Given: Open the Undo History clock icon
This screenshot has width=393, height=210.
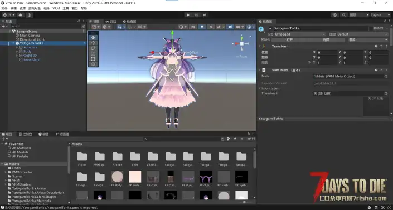Looking at the screenshot, I should coord(335,15).
